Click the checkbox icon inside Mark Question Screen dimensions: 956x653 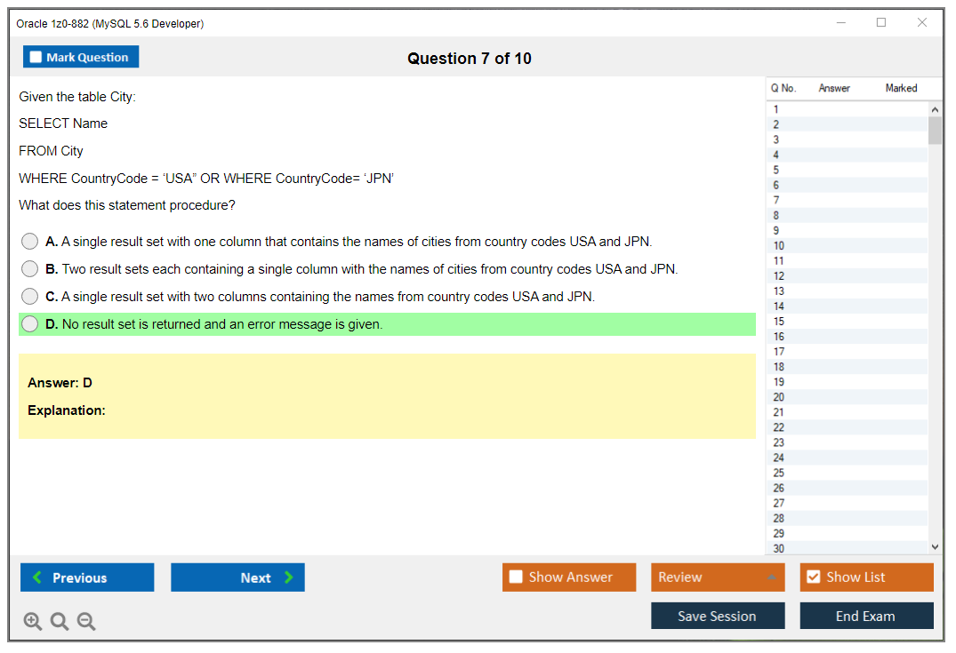click(x=36, y=56)
